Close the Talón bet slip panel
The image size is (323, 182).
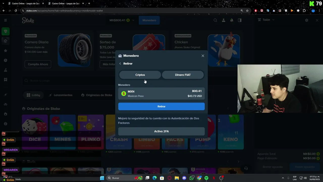[x=317, y=20]
